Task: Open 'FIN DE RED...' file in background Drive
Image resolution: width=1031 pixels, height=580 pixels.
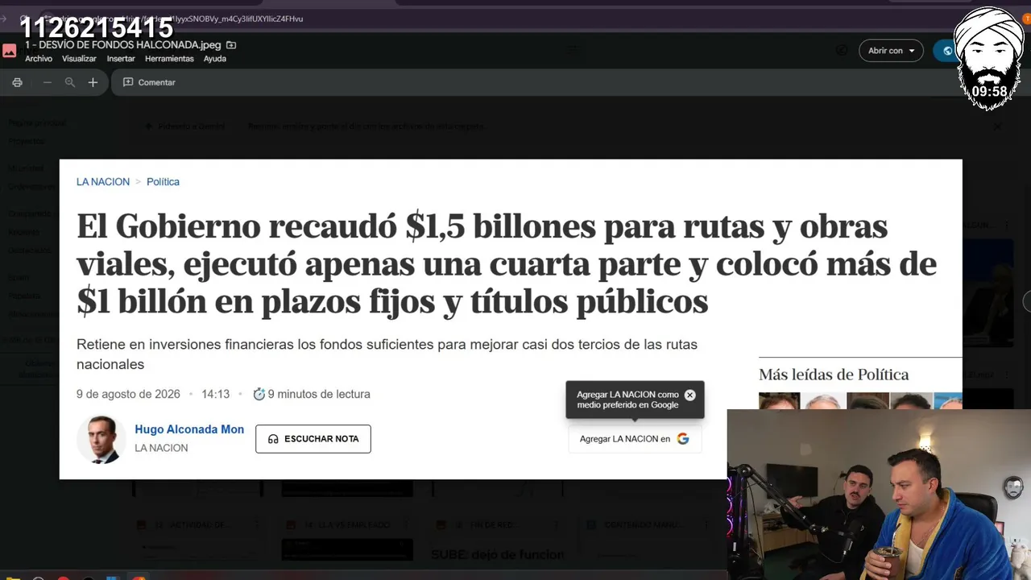Action: [x=497, y=525]
